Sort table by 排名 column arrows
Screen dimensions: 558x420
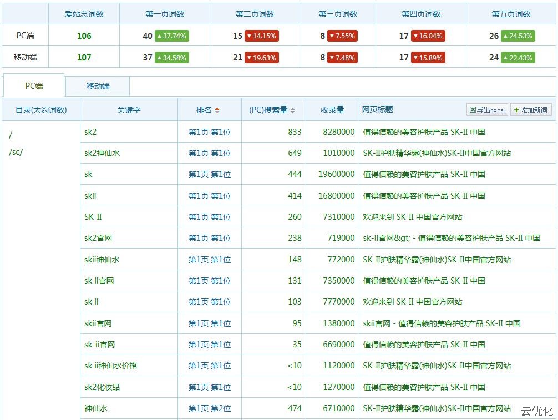click(x=217, y=110)
